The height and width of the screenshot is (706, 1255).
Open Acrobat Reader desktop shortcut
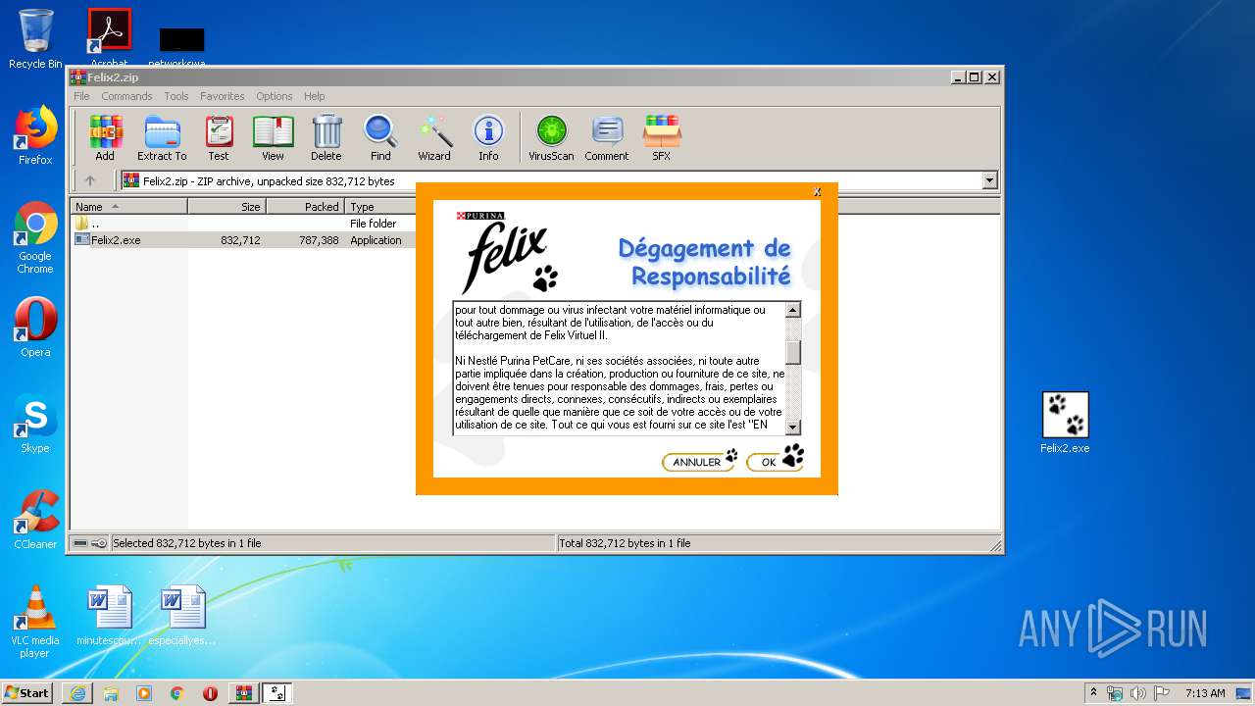(x=109, y=37)
